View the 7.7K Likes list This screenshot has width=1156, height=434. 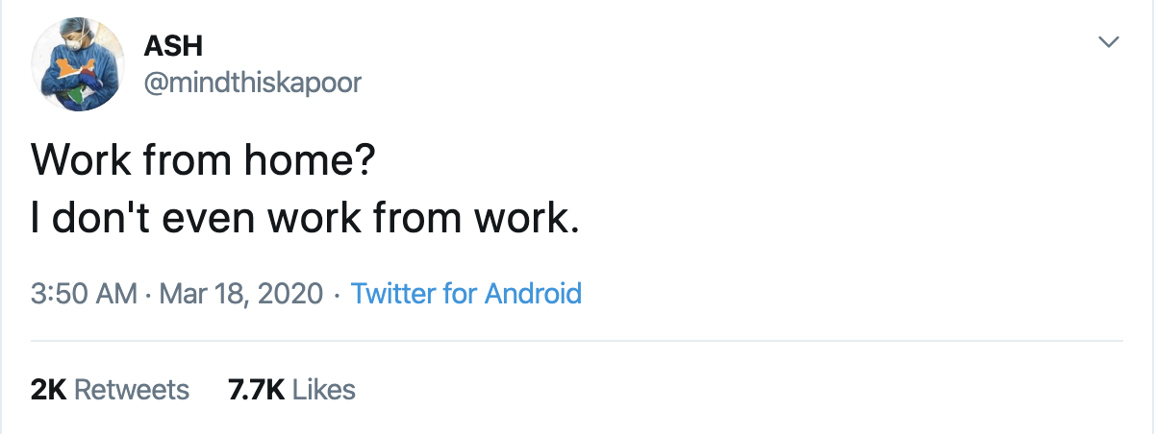pyautogui.click(x=291, y=389)
